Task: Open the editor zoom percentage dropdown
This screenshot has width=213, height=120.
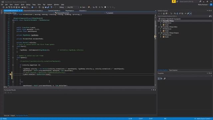Action: [7, 87]
